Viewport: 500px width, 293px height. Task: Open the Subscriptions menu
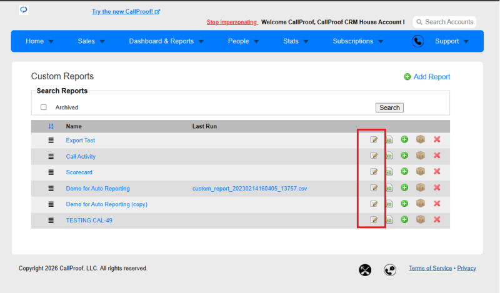pyautogui.click(x=357, y=41)
